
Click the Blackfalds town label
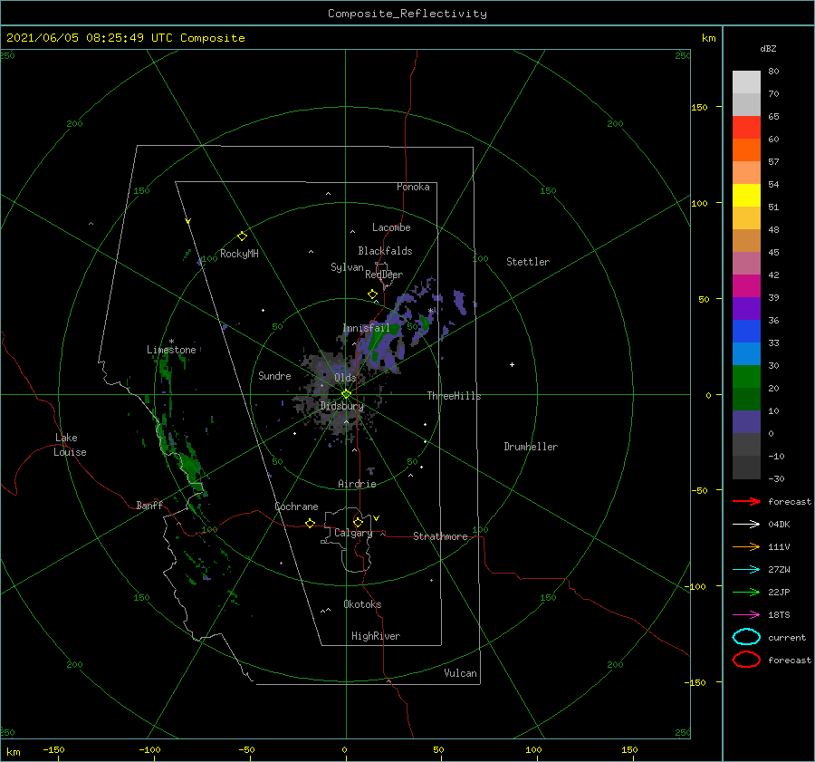click(x=385, y=251)
